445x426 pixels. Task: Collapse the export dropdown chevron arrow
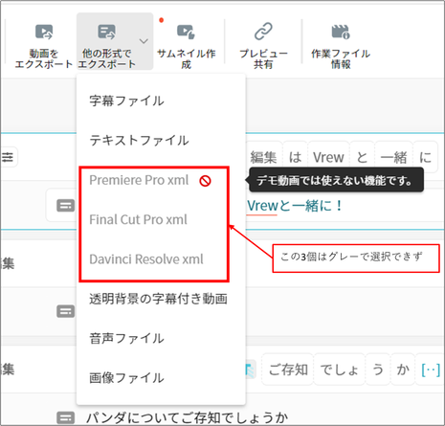[x=144, y=41]
